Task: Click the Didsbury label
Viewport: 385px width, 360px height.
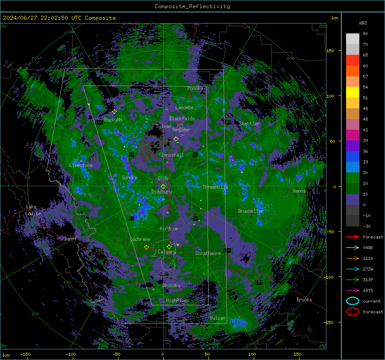Action: [x=161, y=192]
